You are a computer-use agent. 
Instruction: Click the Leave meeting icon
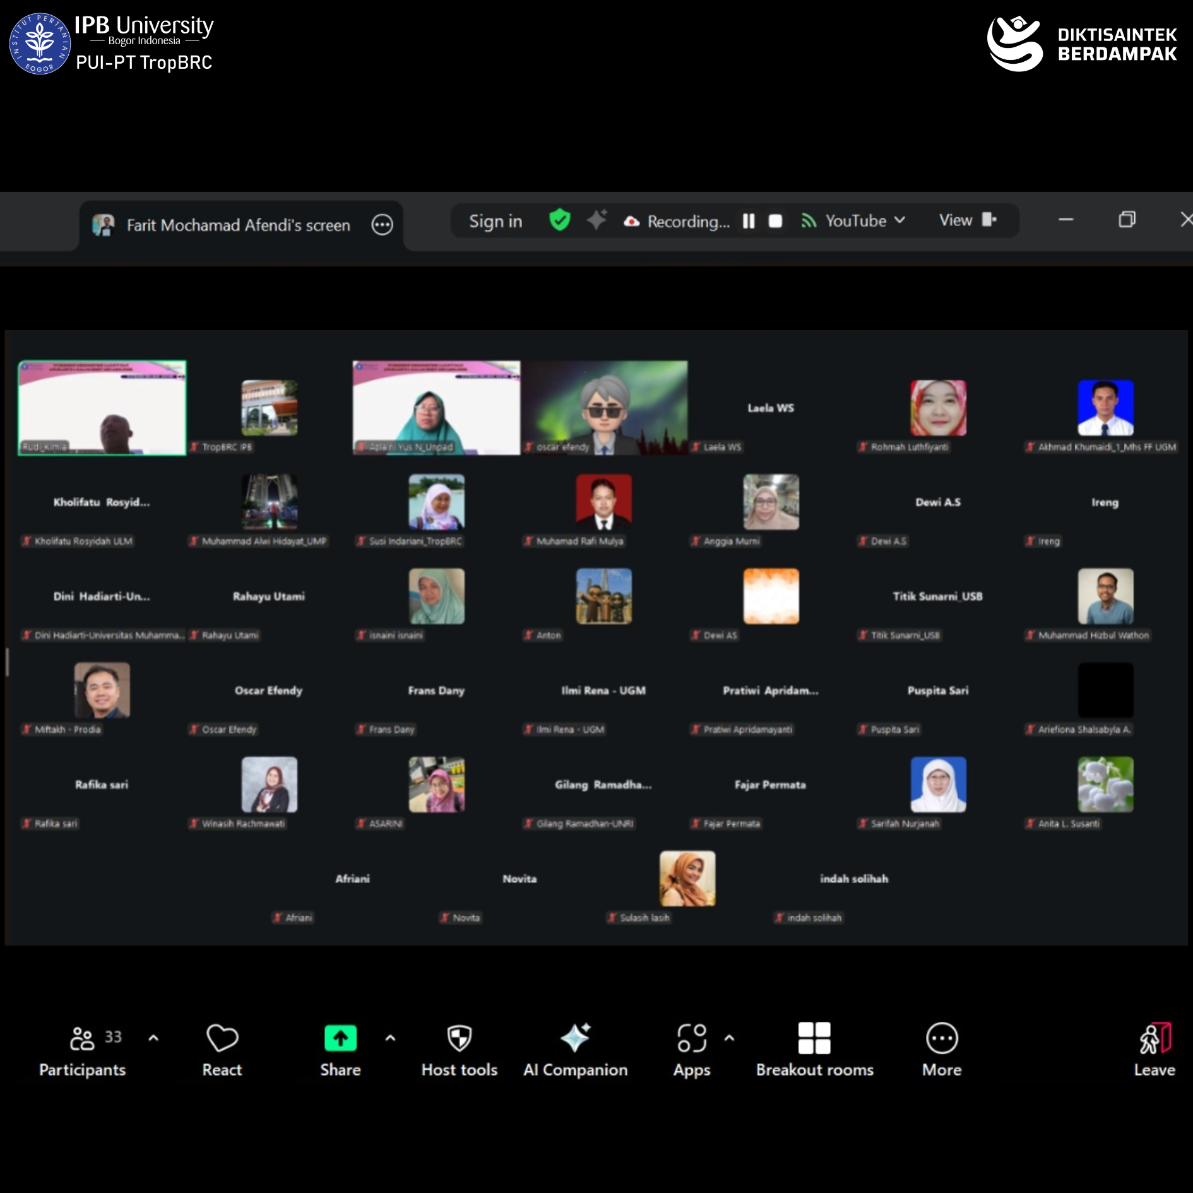(1154, 1038)
